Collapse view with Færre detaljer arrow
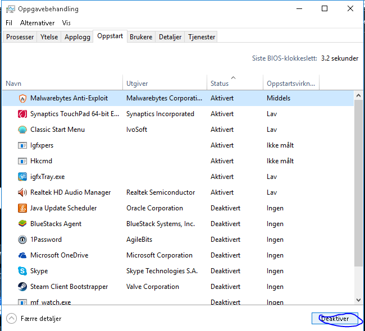365x331 pixels. [11, 319]
